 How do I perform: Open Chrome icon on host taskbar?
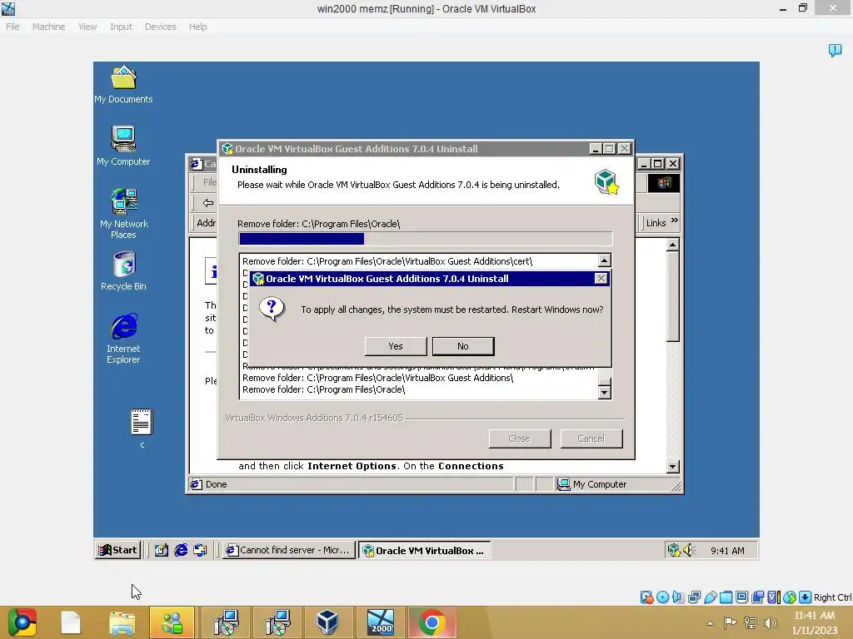[432, 622]
